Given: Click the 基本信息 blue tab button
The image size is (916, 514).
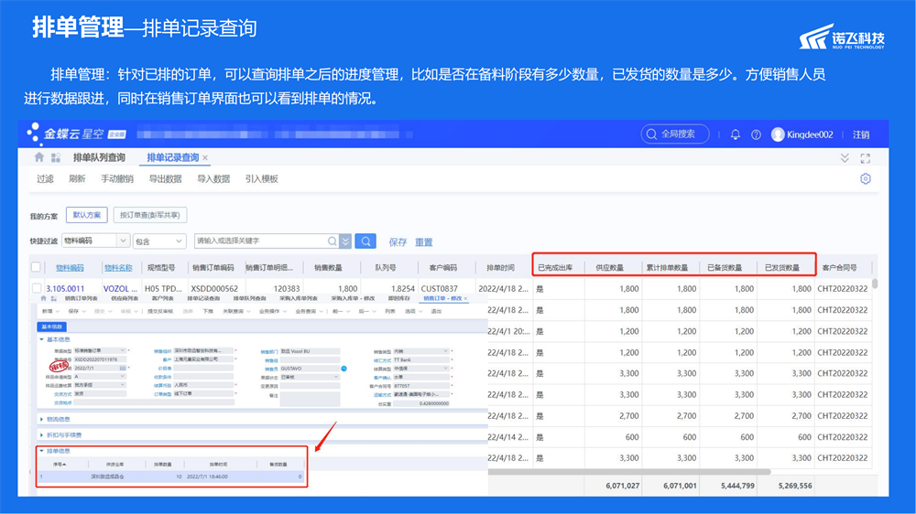Looking at the screenshot, I should (52, 327).
